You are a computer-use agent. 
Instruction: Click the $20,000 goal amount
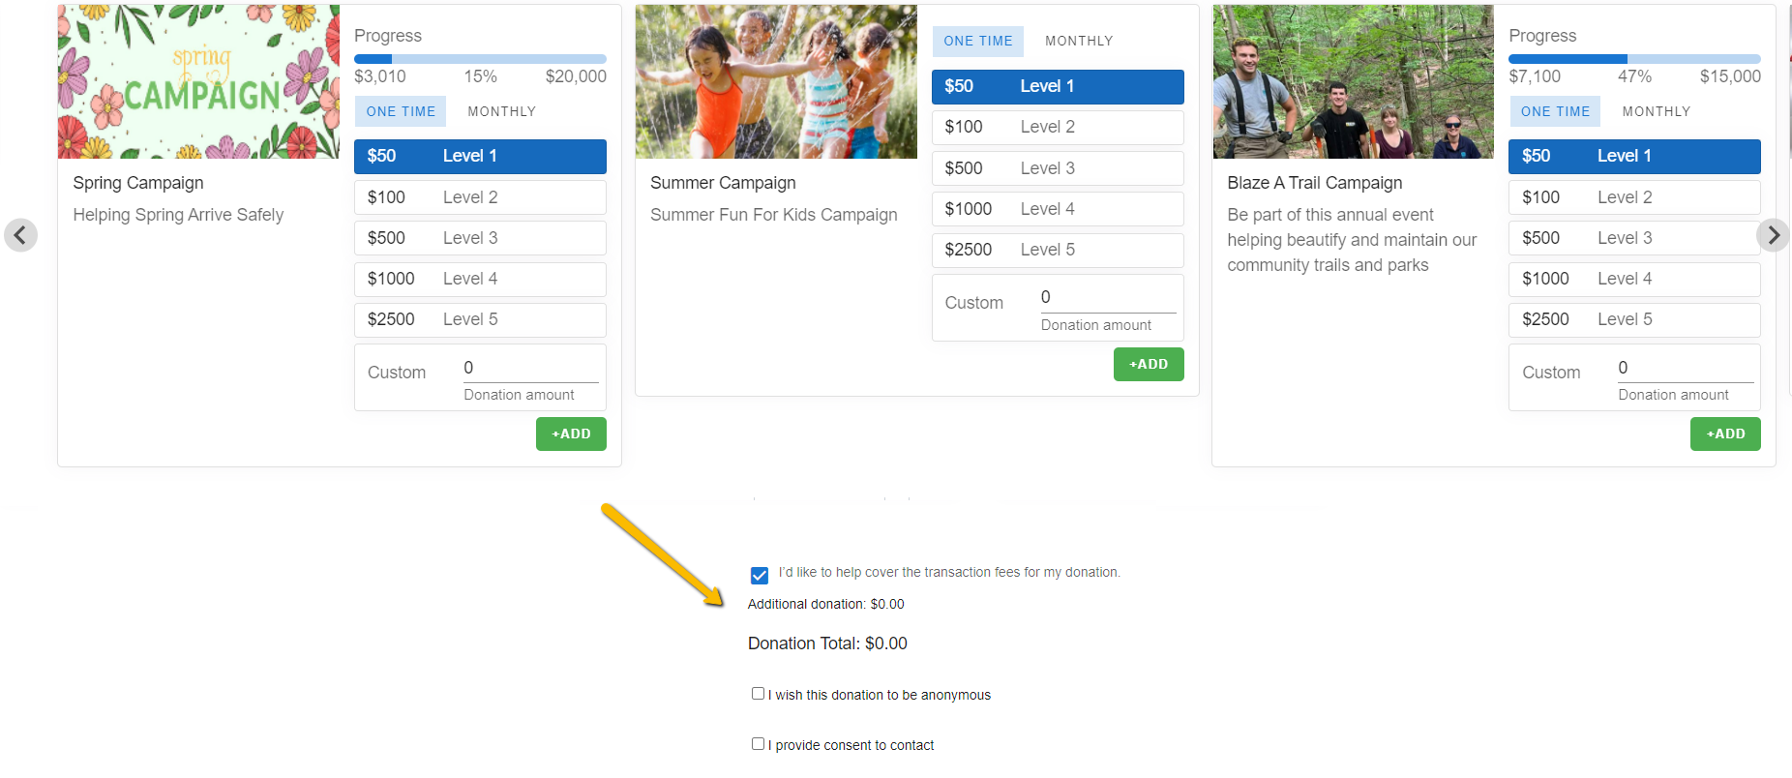click(576, 76)
